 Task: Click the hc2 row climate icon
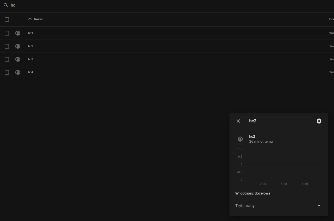18,46
